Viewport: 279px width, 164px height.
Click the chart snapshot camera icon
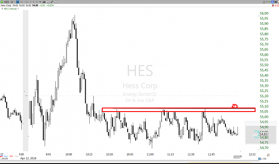click(x=48, y=2)
